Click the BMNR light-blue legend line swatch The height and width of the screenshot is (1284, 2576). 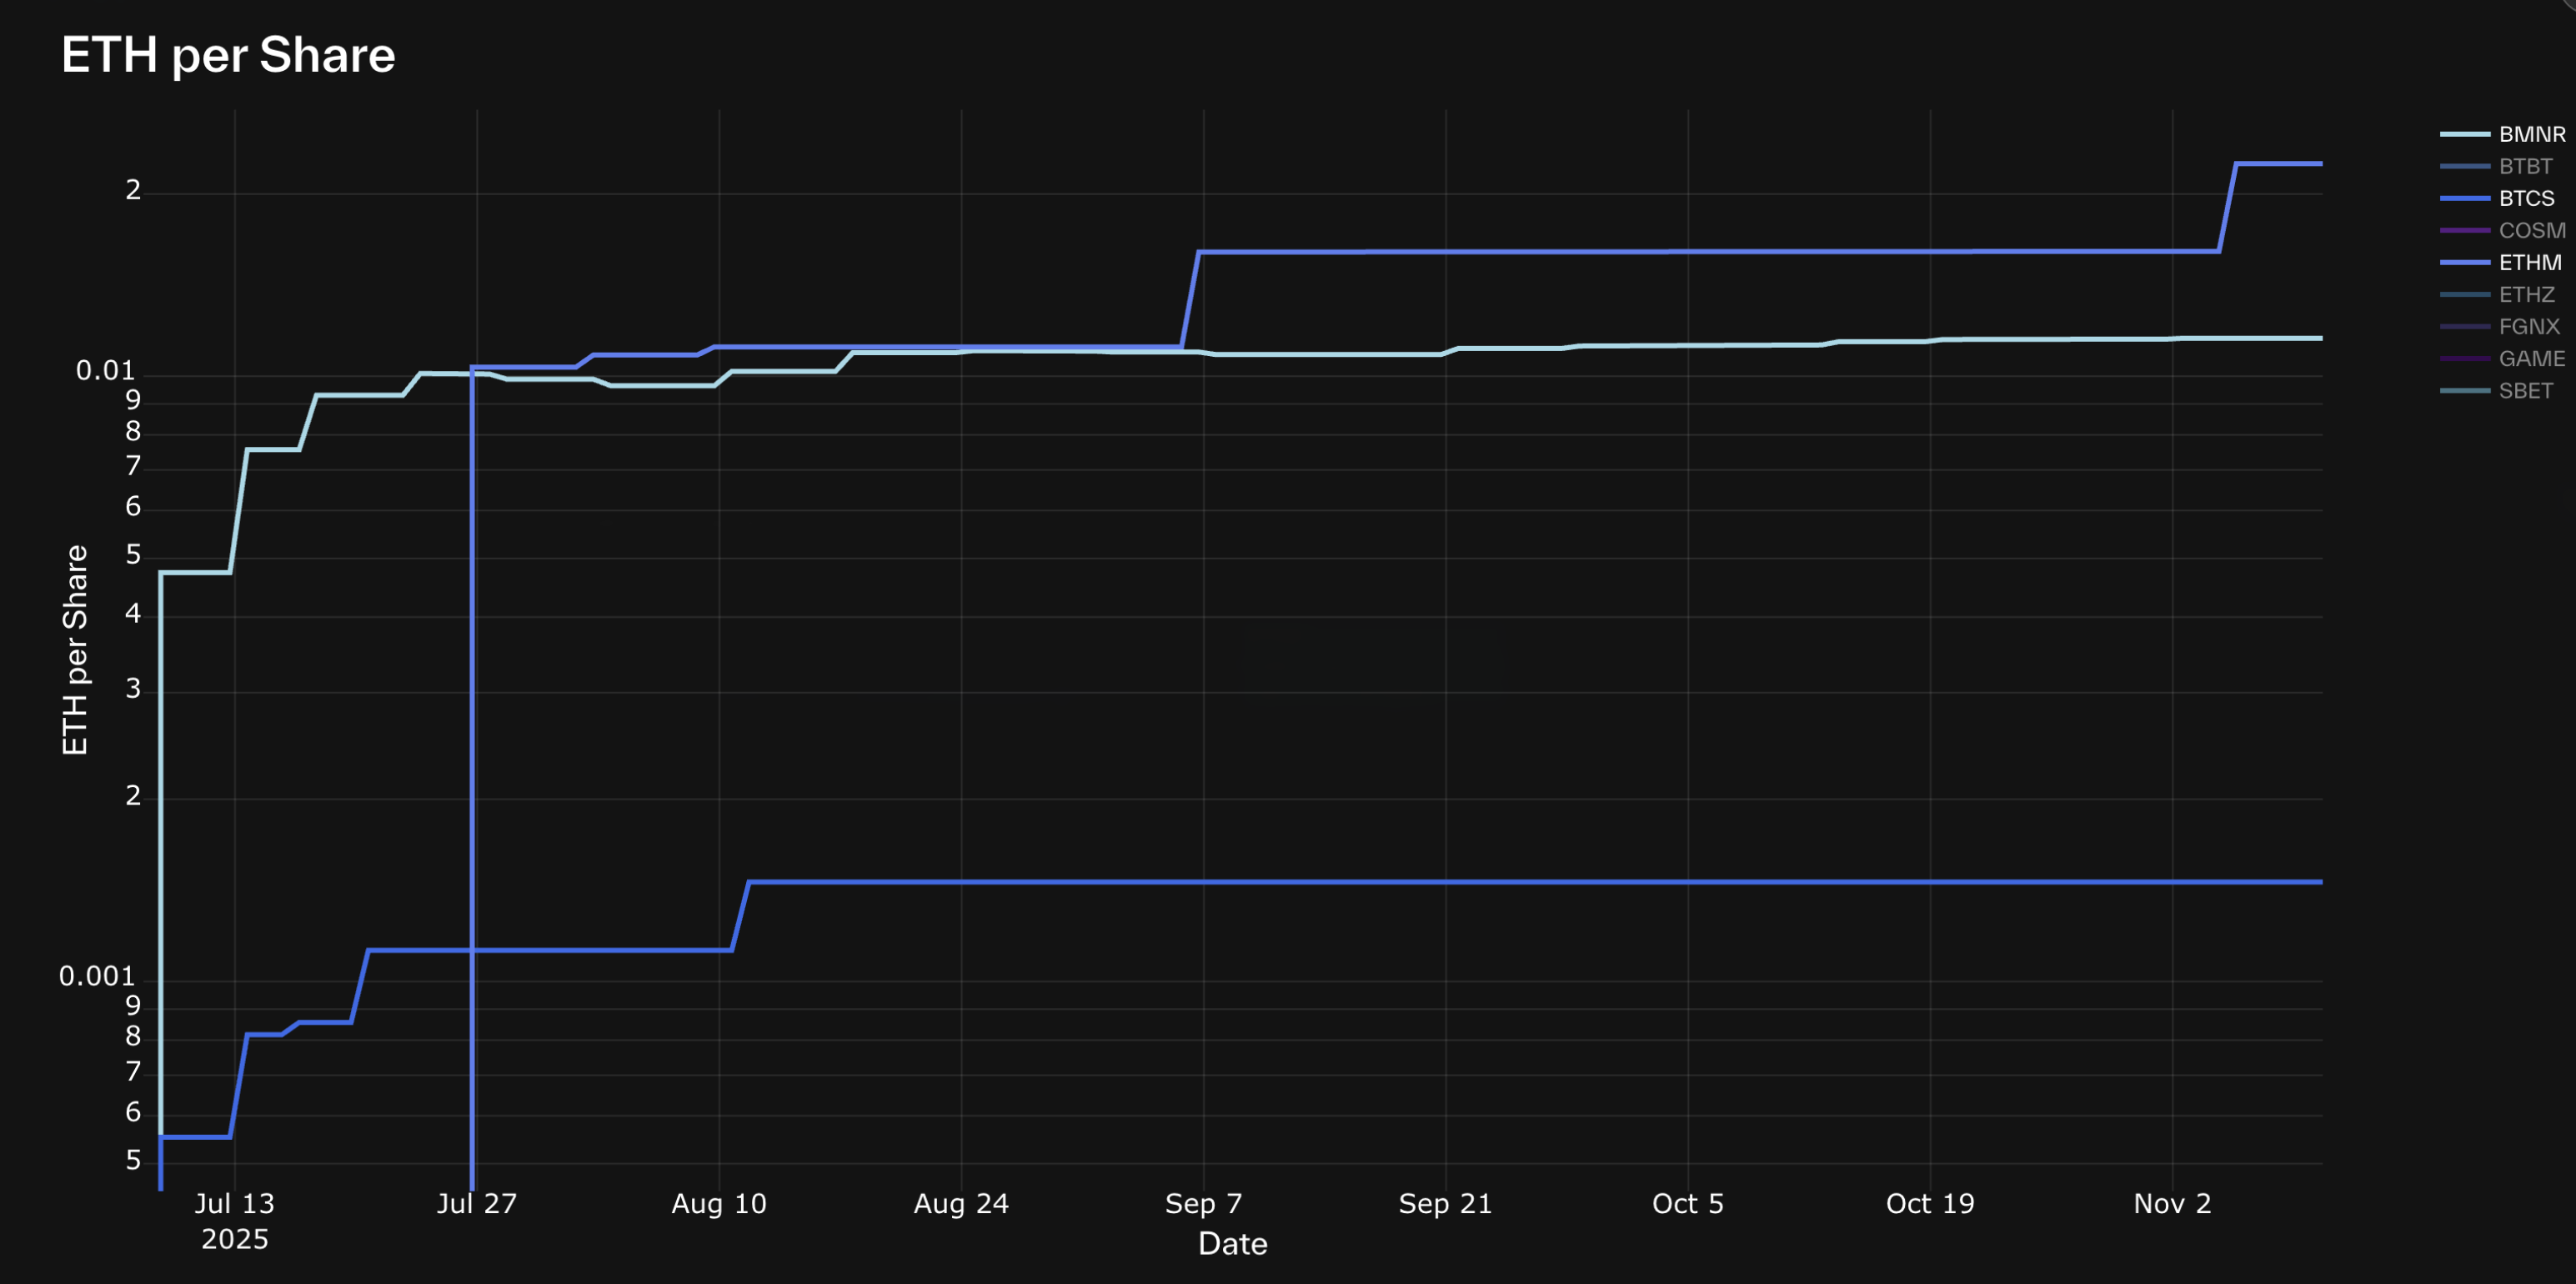click(2464, 134)
